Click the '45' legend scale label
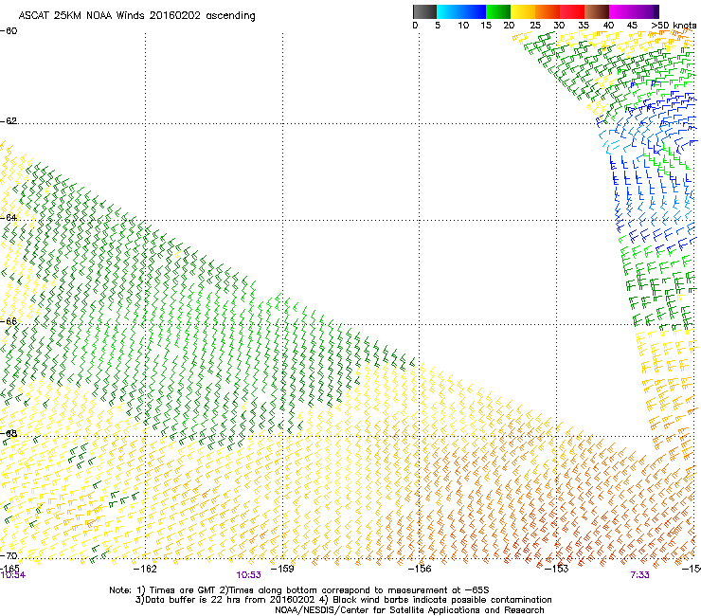This screenshot has height=616, width=701. coord(632,26)
